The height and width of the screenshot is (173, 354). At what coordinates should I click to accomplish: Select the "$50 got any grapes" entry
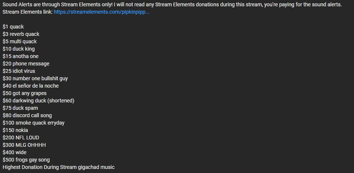tap(24, 93)
